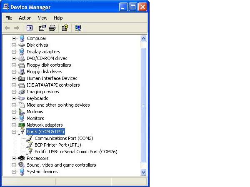Click the scrollbar up arrow
The height and width of the screenshot is (187, 250).
(x=143, y=39)
